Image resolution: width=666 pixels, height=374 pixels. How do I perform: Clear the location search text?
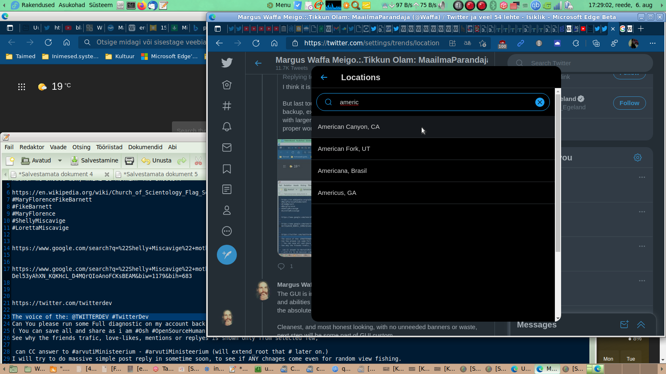[x=539, y=102]
